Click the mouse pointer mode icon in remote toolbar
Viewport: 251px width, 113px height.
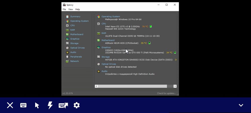coord(37,105)
